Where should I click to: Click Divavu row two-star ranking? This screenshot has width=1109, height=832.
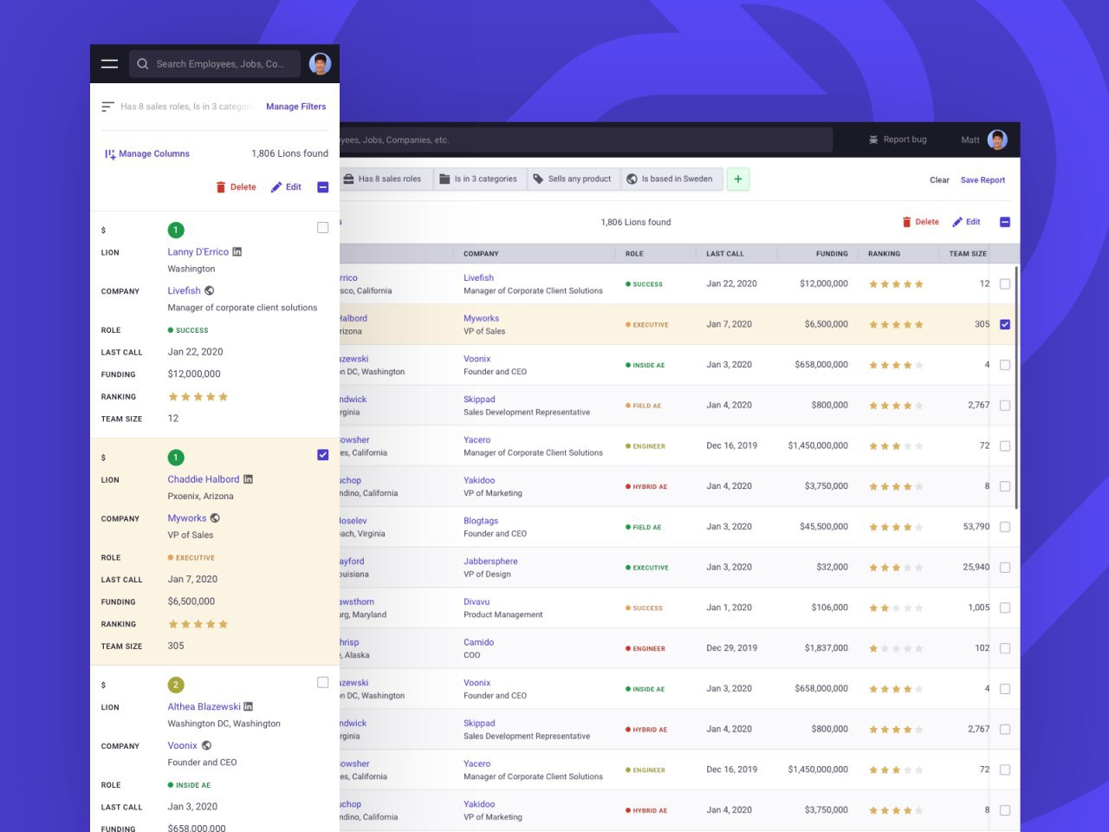[x=896, y=608]
